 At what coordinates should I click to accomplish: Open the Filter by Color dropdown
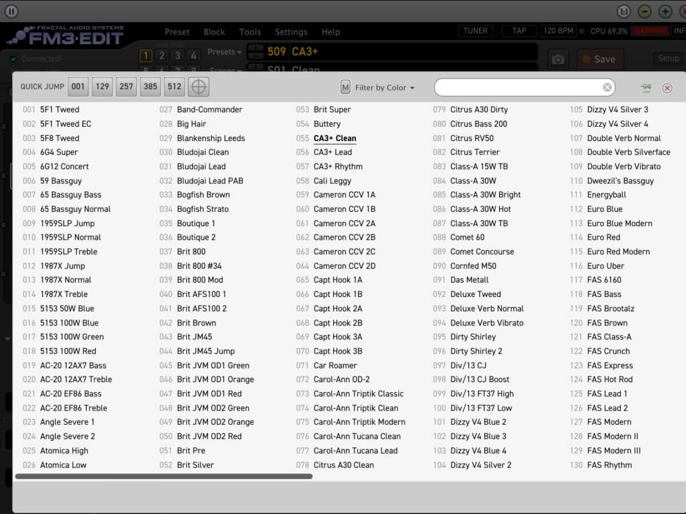pyautogui.click(x=385, y=88)
